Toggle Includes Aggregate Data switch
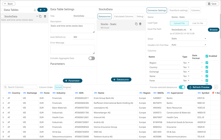Screen dimensions: 221x140 coord(92,58)
